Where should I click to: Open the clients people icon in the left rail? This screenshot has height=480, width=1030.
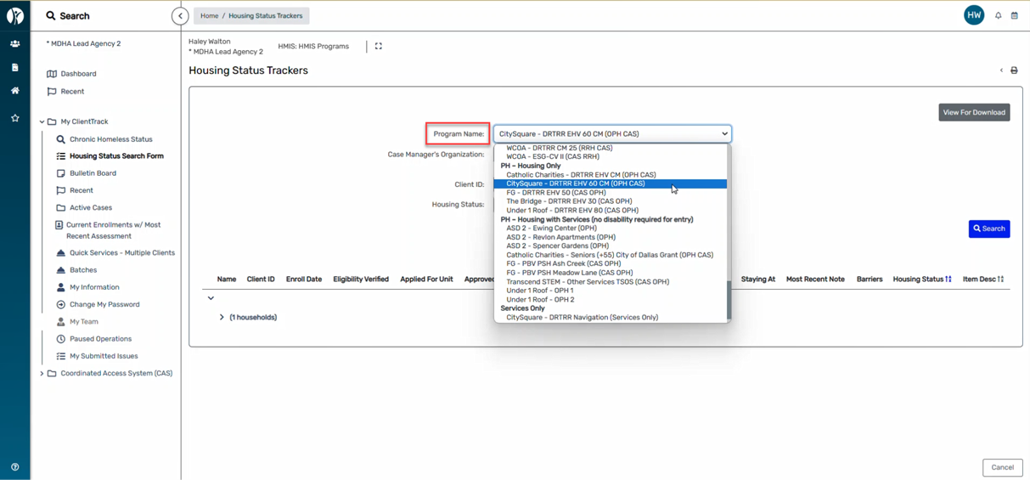coord(14,43)
